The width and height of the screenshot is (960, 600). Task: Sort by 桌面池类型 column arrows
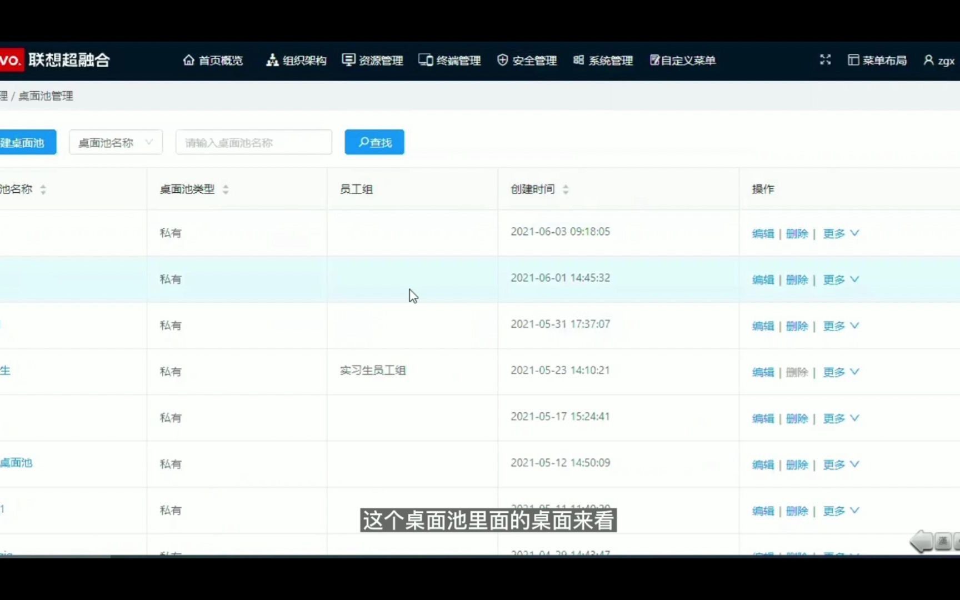[x=226, y=189]
